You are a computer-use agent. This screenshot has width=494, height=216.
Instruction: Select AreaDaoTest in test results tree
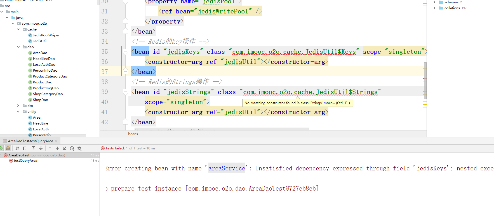(50, 155)
